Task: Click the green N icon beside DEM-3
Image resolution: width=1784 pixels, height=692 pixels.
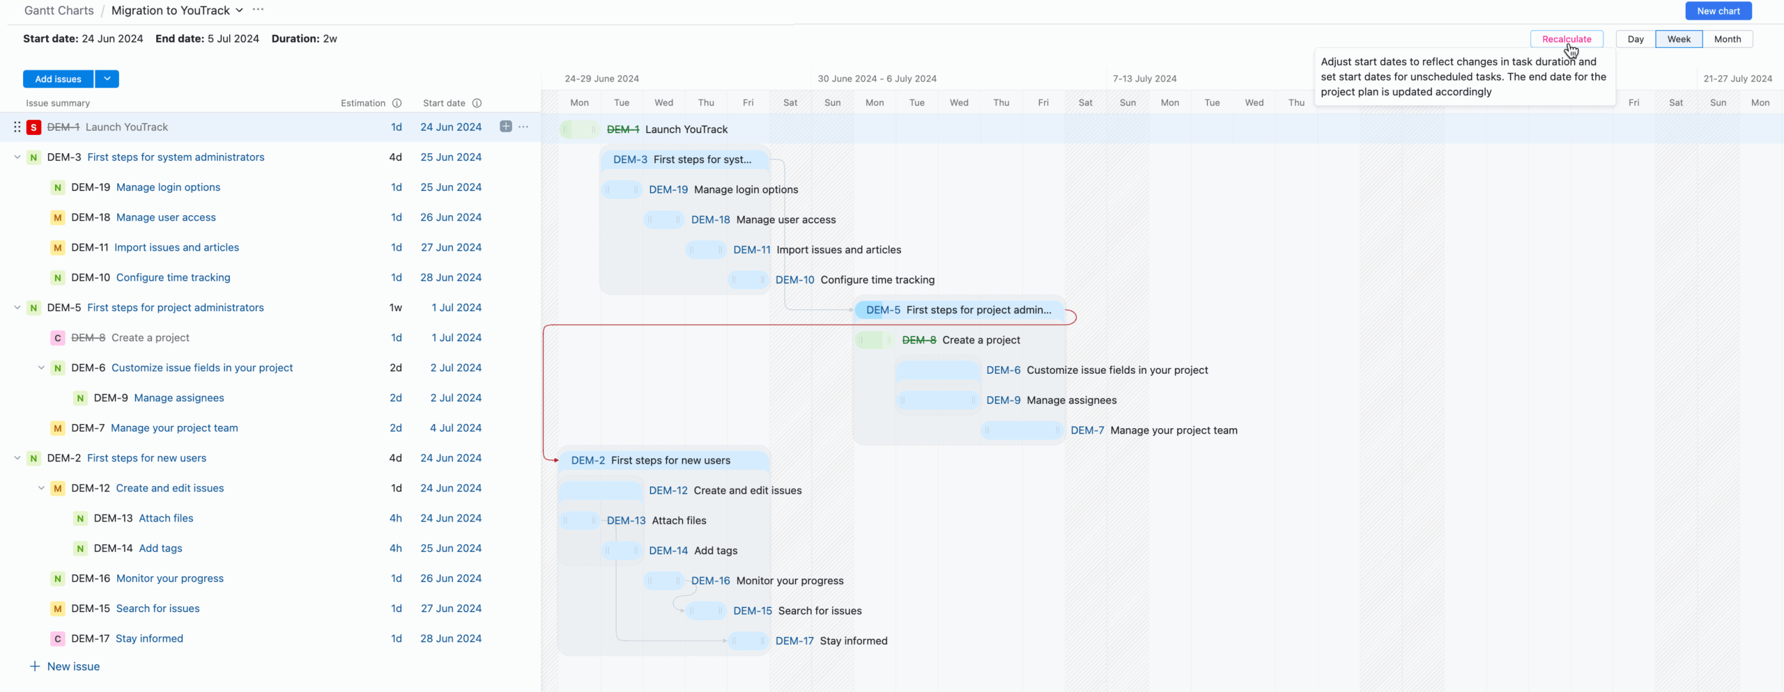Action: pos(32,157)
